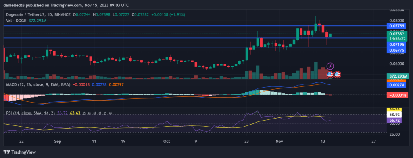The width and height of the screenshot is (413, 158).
Task: Click the TradingView logo at bottom
Action: coord(19,152)
